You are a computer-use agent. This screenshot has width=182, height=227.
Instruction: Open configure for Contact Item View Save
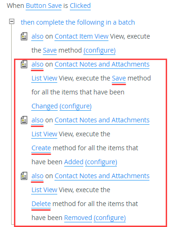100,50
